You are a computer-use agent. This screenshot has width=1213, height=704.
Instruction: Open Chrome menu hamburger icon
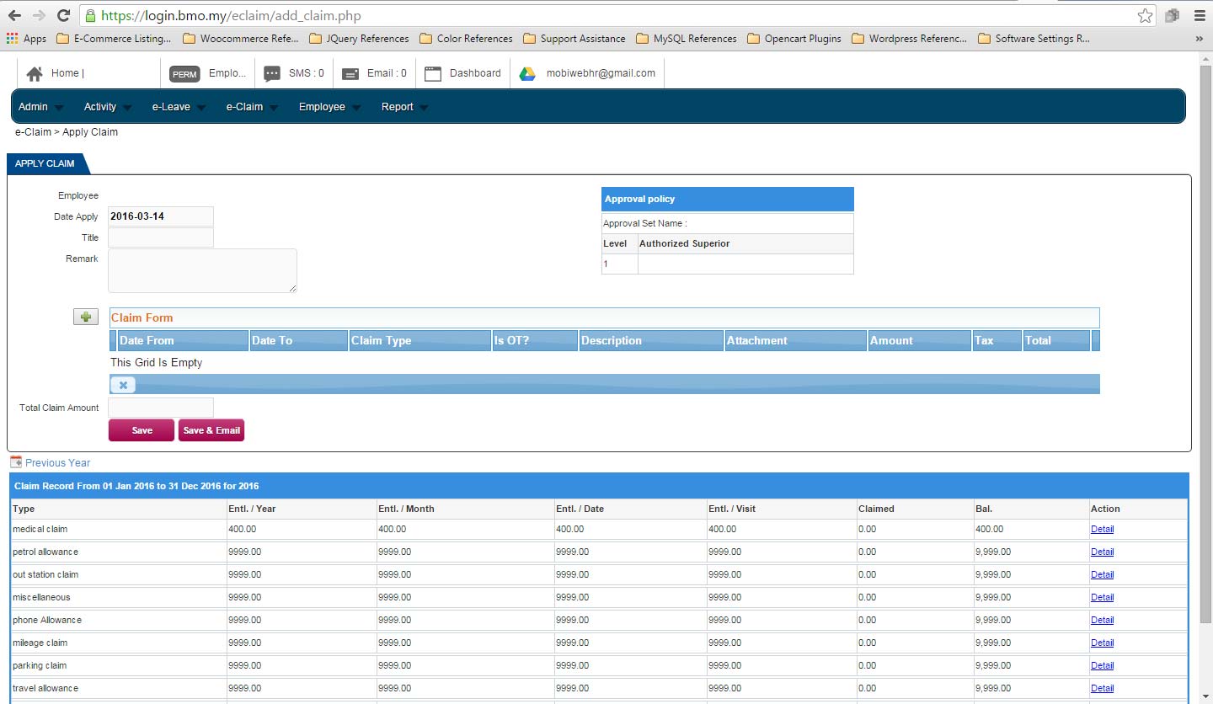[1199, 15]
